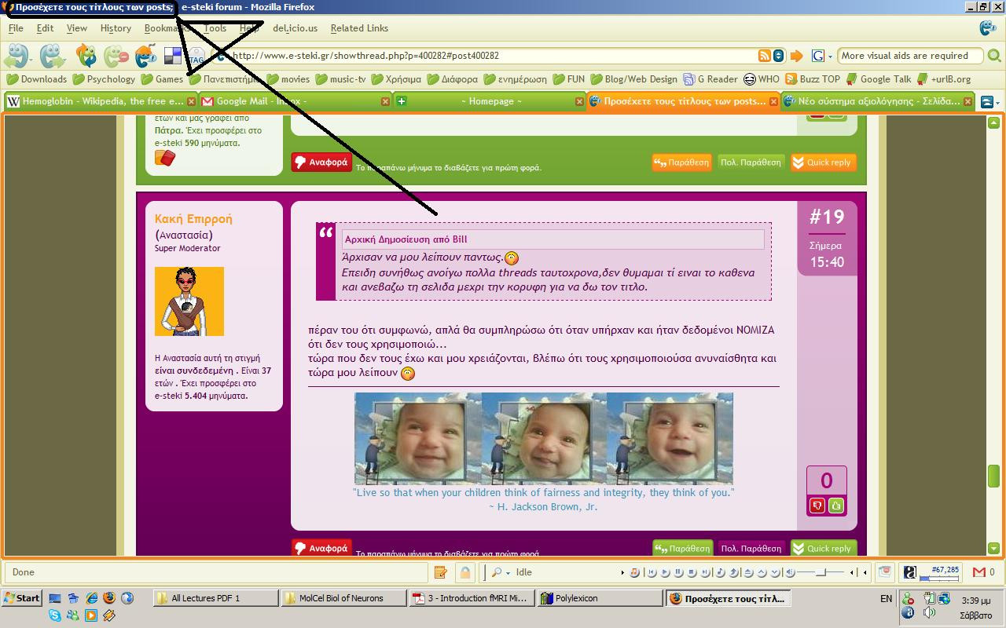
Task: Reload the page with the Reload icon
Action: 86,55
